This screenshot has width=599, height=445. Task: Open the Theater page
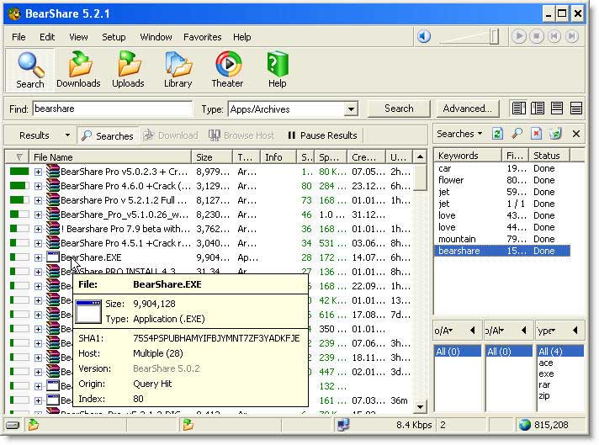228,70
